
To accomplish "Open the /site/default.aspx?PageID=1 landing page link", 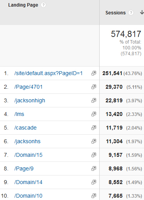I will pyautogui.click(x=48, y=74).
